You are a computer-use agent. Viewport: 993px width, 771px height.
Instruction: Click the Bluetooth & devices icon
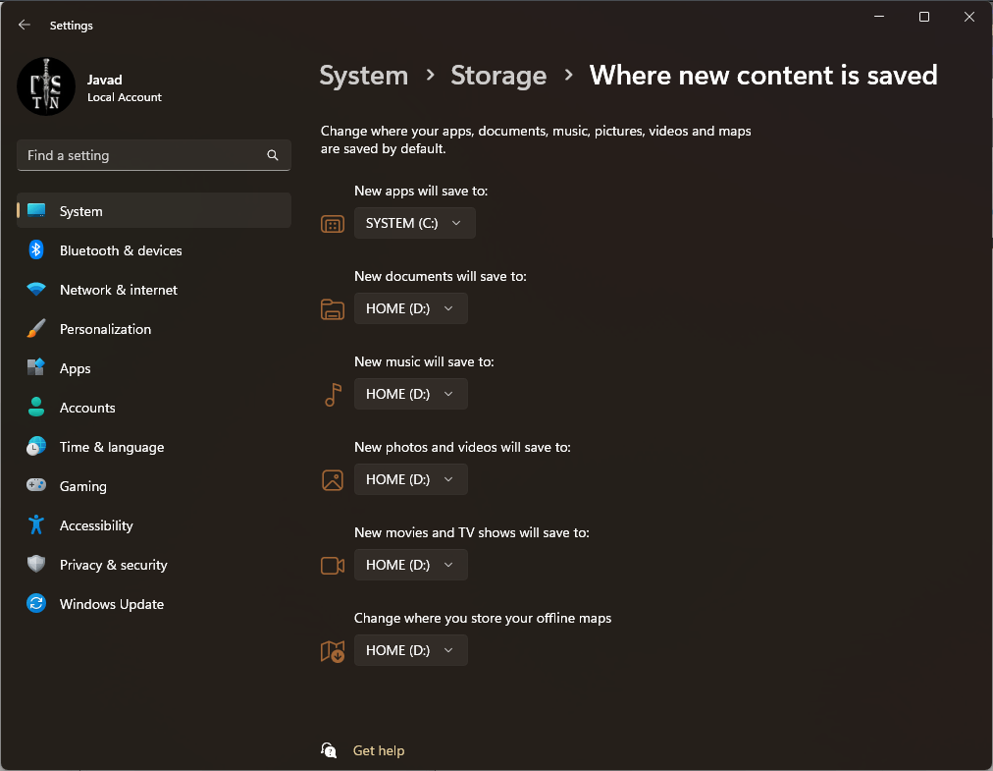36,250
